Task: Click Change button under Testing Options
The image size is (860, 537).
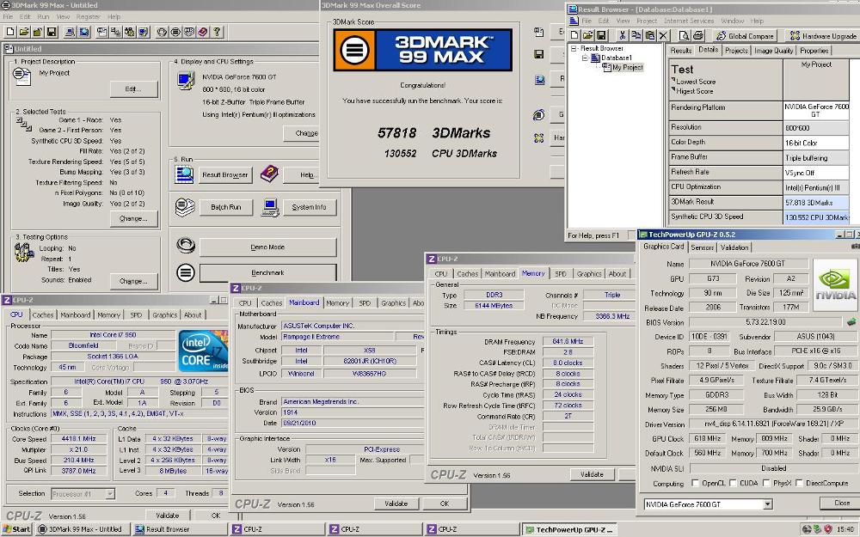Action: (x=133, y=281)
